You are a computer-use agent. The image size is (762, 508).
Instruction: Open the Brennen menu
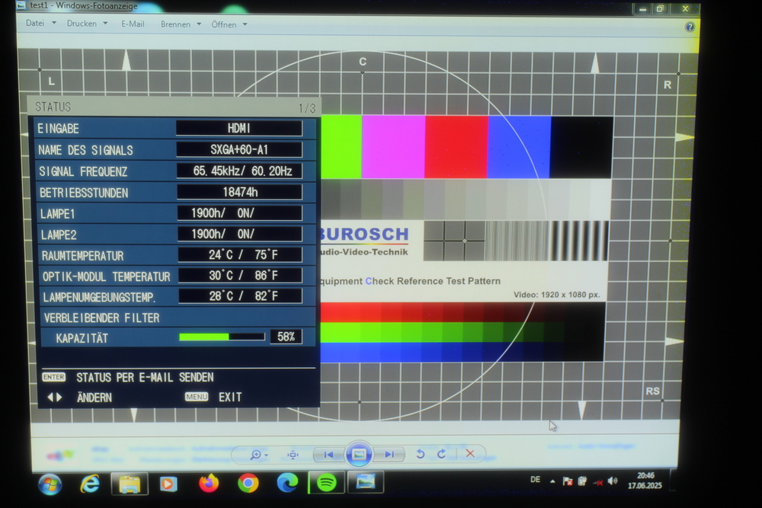175,24
